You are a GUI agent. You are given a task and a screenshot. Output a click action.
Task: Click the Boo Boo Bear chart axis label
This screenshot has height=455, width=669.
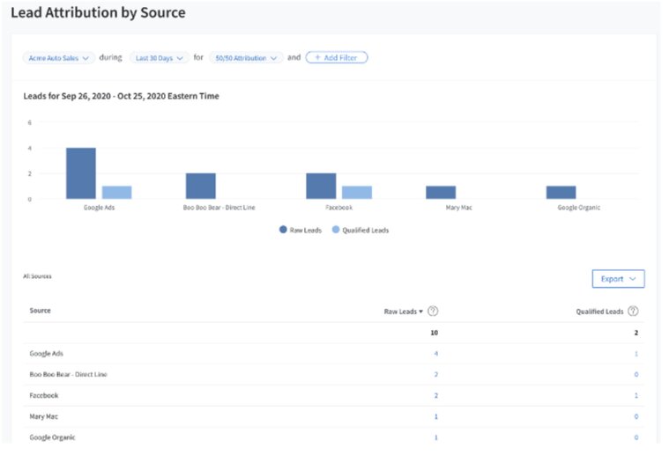click(x=219, y=208)
